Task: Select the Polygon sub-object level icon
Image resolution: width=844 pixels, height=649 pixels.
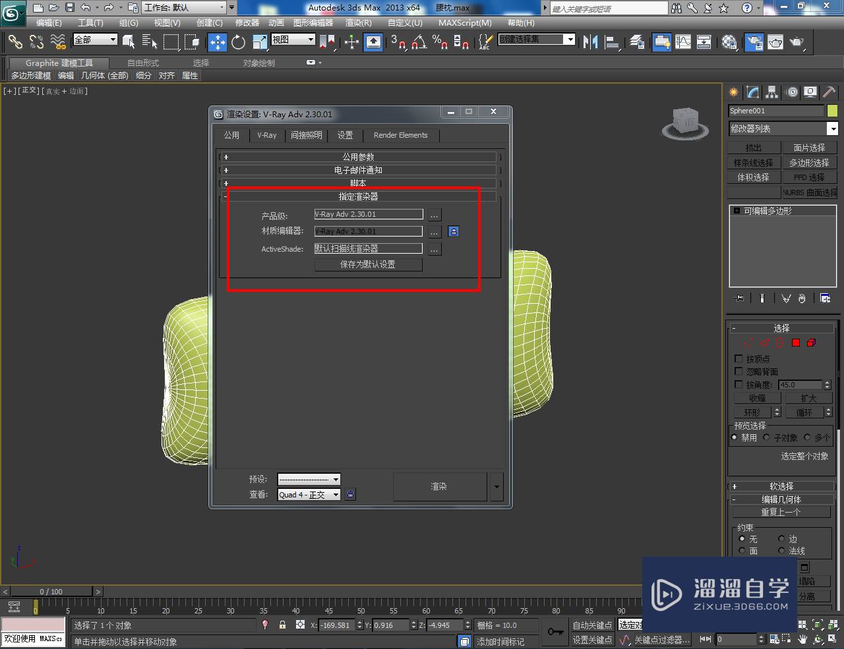Action: [x=796, y=343]
